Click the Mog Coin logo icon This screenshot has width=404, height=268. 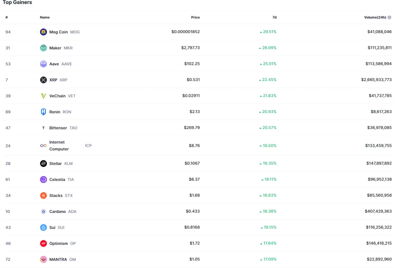[43, 32]
